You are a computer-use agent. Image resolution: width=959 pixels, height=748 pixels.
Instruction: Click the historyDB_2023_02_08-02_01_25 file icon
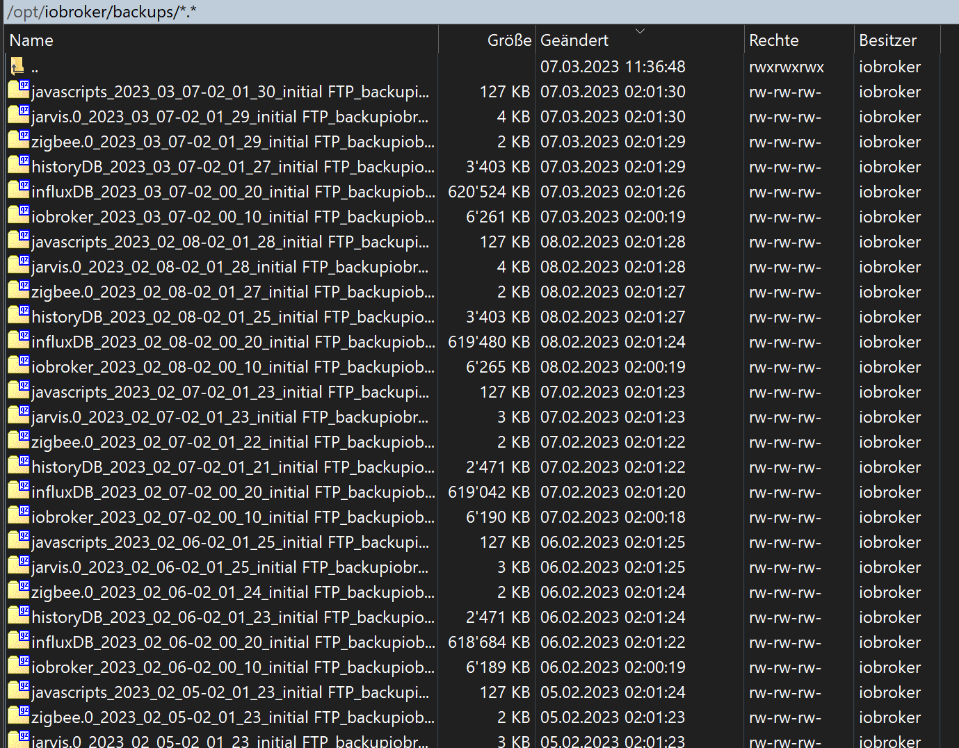pos(19,316)
